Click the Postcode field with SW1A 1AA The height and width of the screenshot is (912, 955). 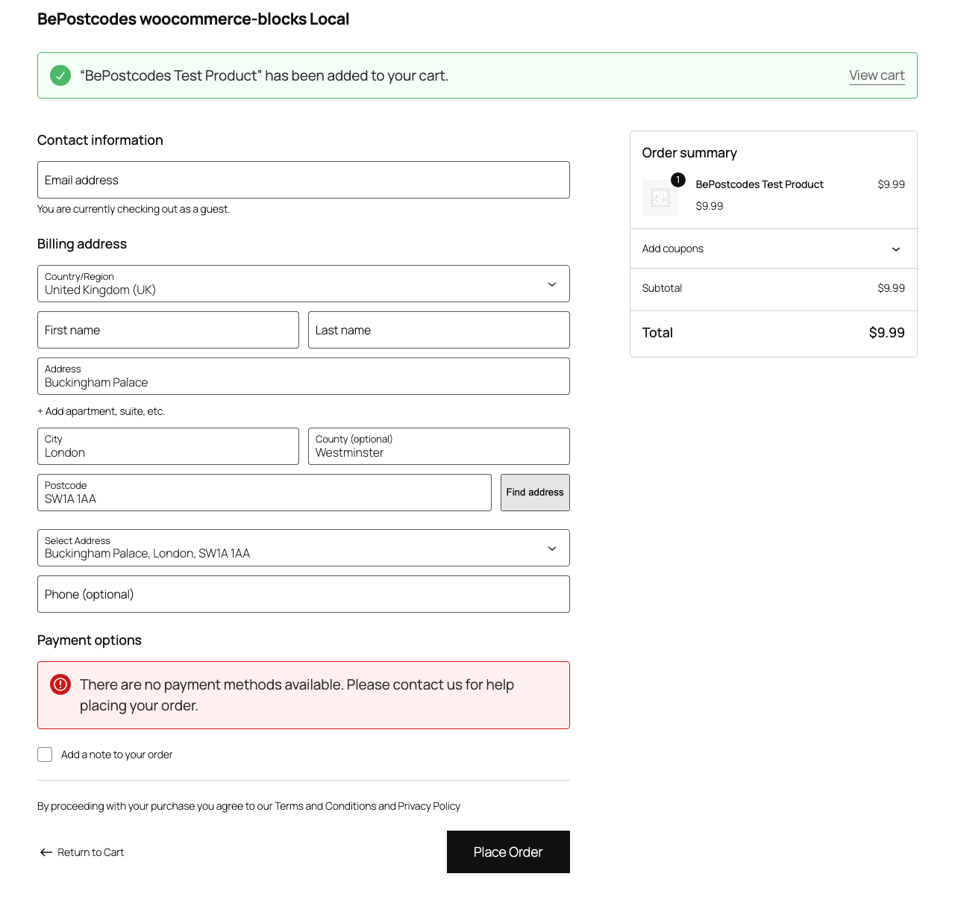point(264,493)
